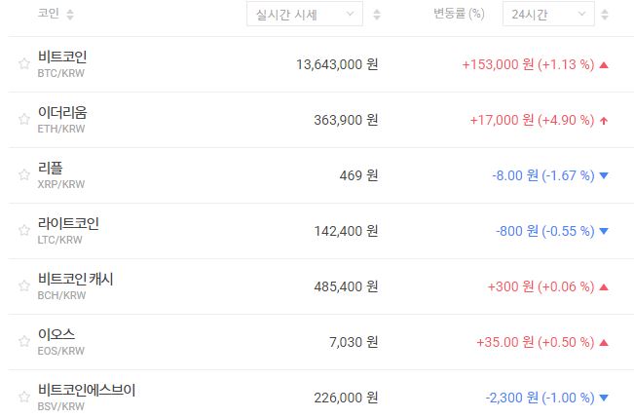Star the BSV/KRW coin row

pyautogui.click(x=23, y=398)
